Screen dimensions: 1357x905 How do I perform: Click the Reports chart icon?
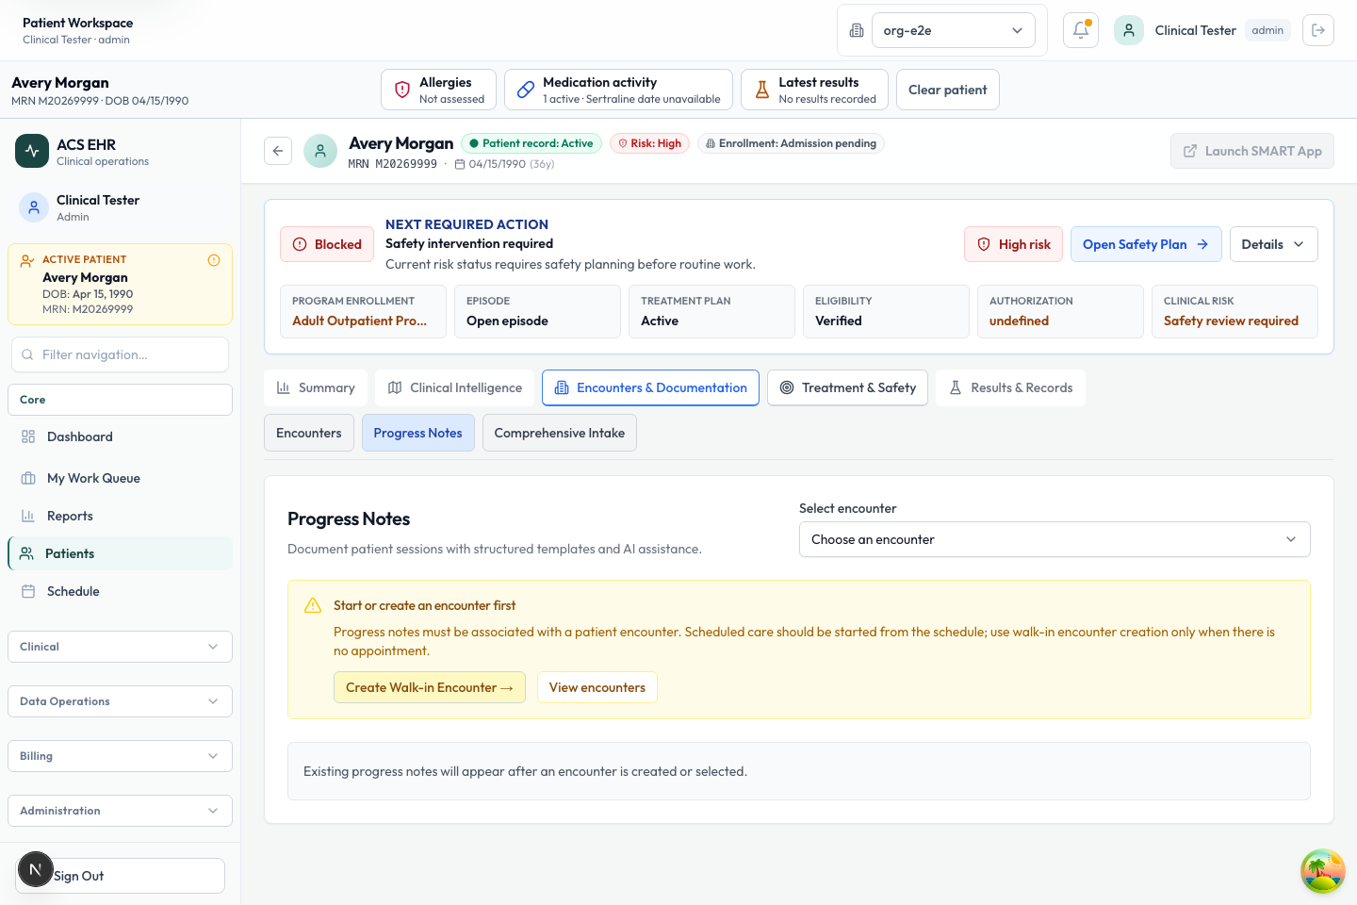(x=28, y=516)
